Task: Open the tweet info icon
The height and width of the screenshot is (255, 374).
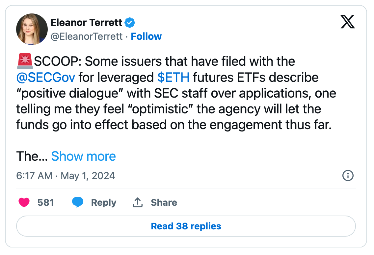Action: pos(348,176)
